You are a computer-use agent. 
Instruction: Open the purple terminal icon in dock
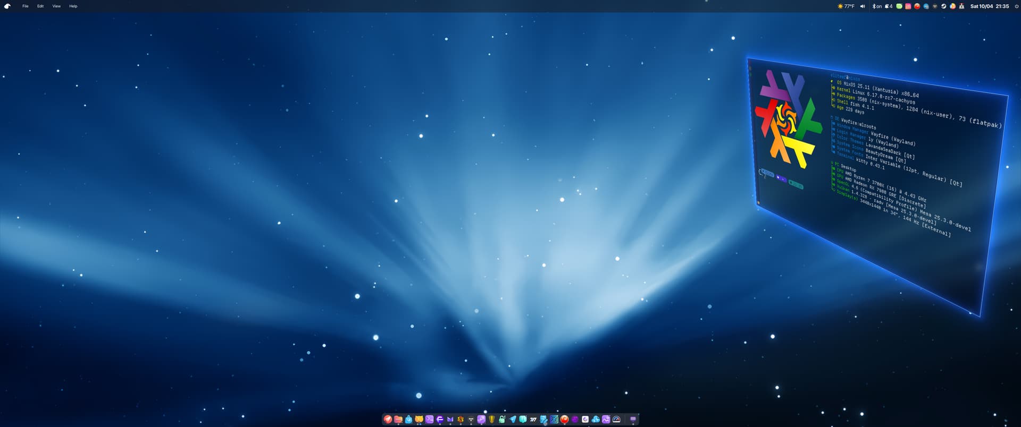point(430,420)
